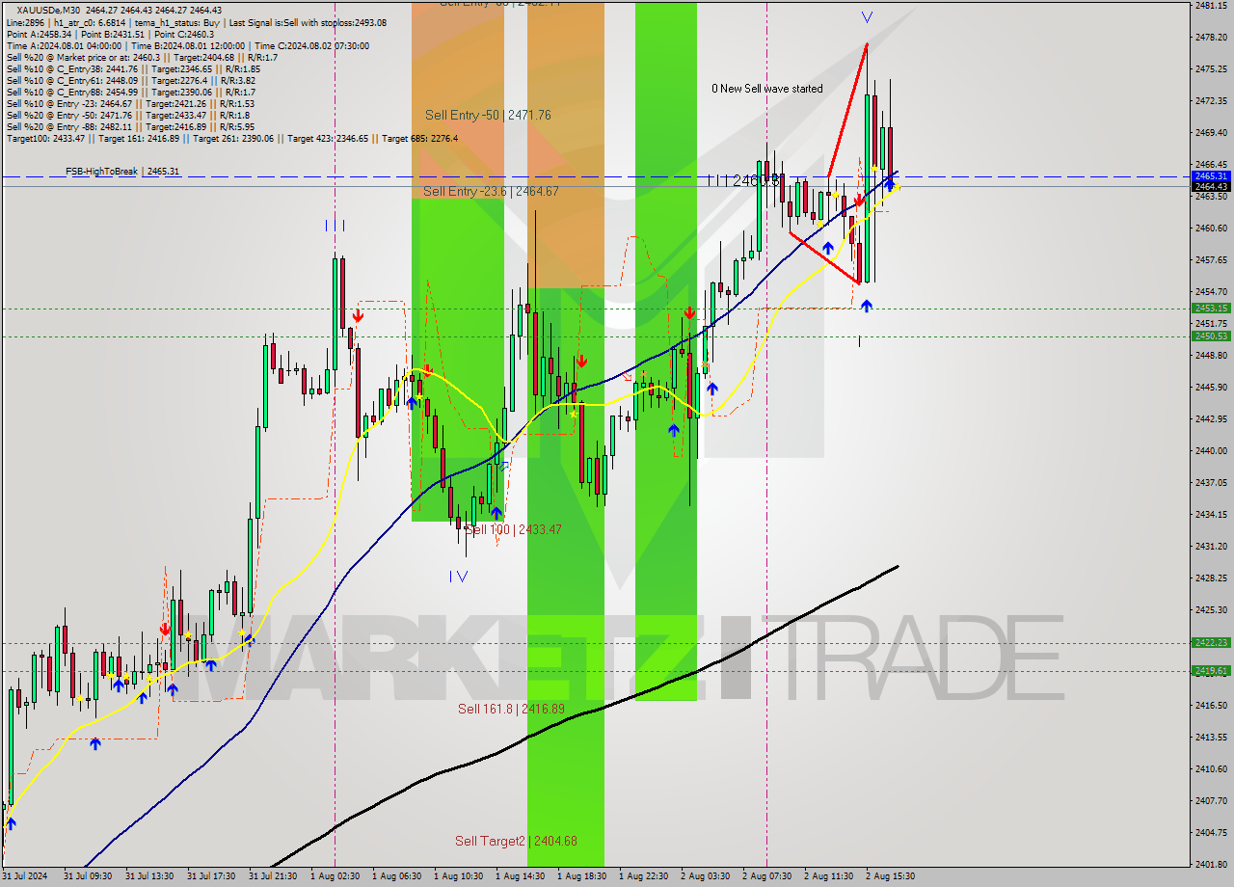Image resolution: width=1234 pixels, height=887 pixels.
Task: Click the green 2419.61 price level tag
Action: tap(1211, 670)
